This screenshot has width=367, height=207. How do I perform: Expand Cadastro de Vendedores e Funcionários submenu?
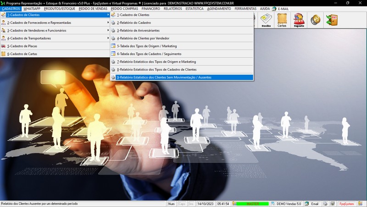tap(108, 31)
